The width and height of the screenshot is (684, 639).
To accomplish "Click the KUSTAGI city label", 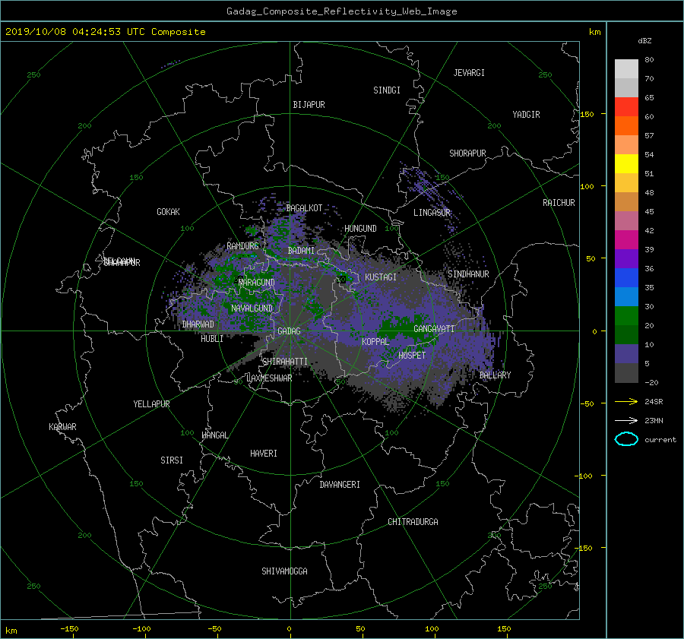I will pos(381,277).
